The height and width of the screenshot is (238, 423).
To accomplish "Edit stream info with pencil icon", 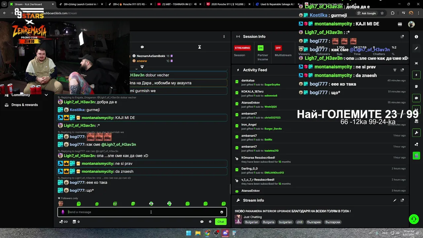I will 395,200.
